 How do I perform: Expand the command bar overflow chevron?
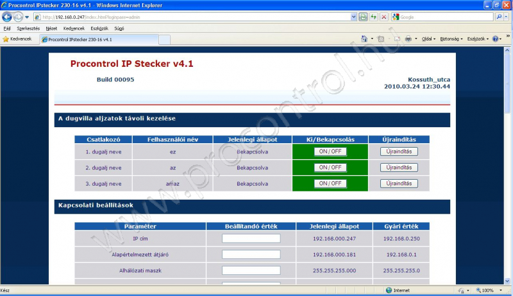click(508, 36)
